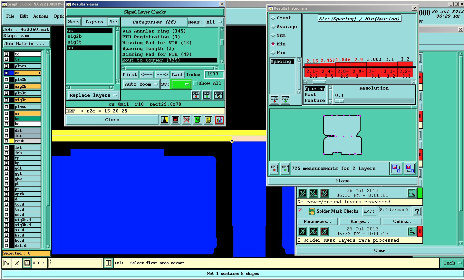
Task: Click second runner icon in Solder Mask row
Action: click(x=313, y=231)
